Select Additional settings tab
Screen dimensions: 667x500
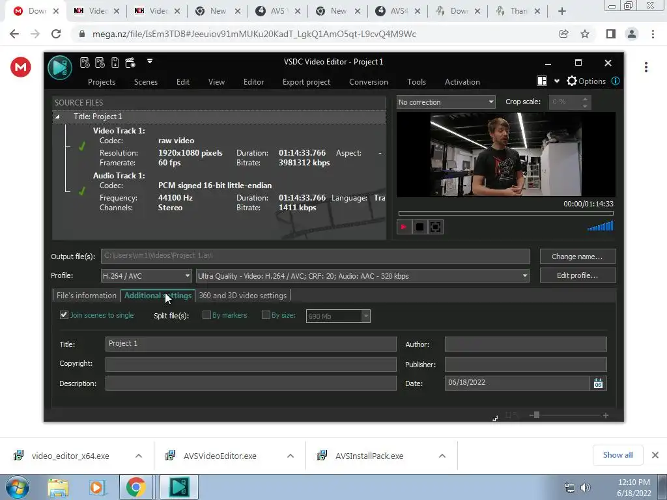158,296
